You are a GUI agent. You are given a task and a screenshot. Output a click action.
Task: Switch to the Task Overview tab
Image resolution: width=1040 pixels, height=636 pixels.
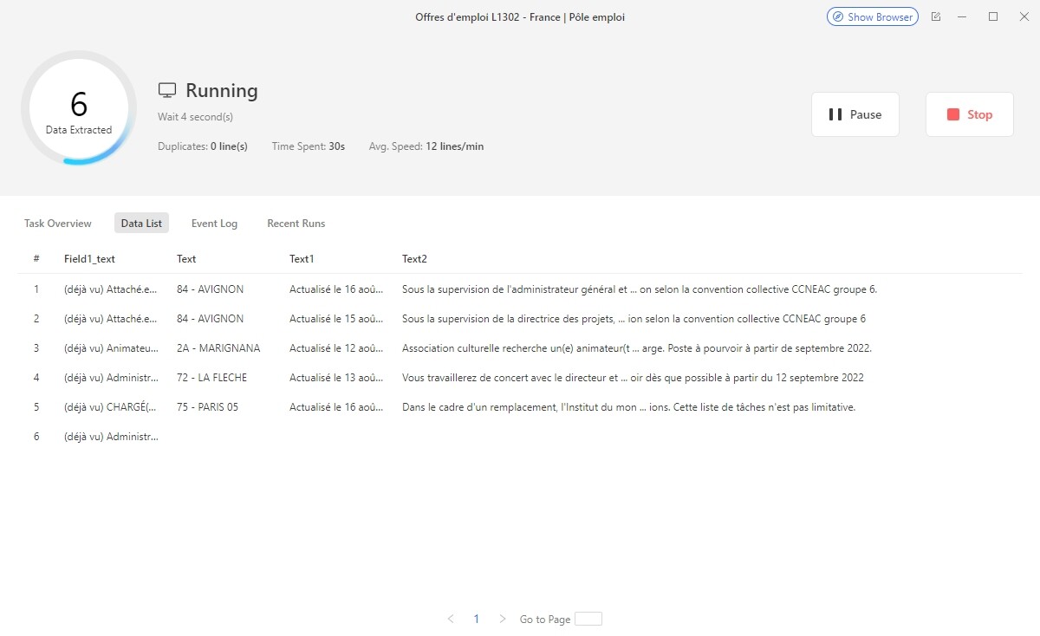[58, 224]
